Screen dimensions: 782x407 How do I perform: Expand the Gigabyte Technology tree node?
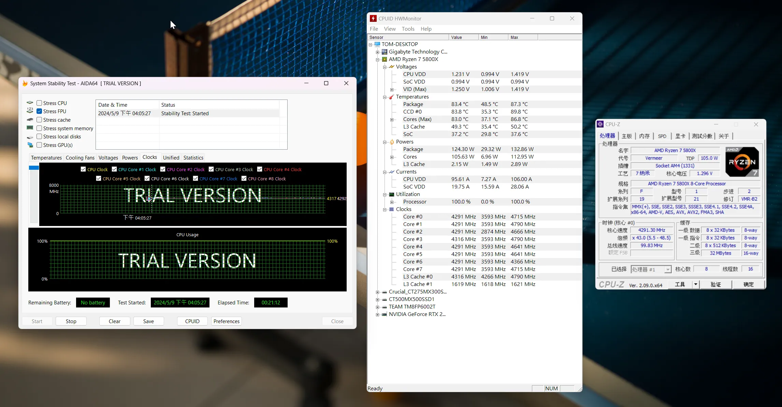pyautogui.click(x=377, y=52)
